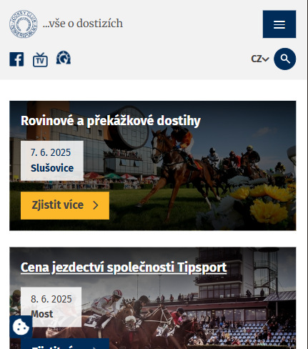Click the yellow Zjistit více button
The image size is (308, 349).
[x=65, y=205]
